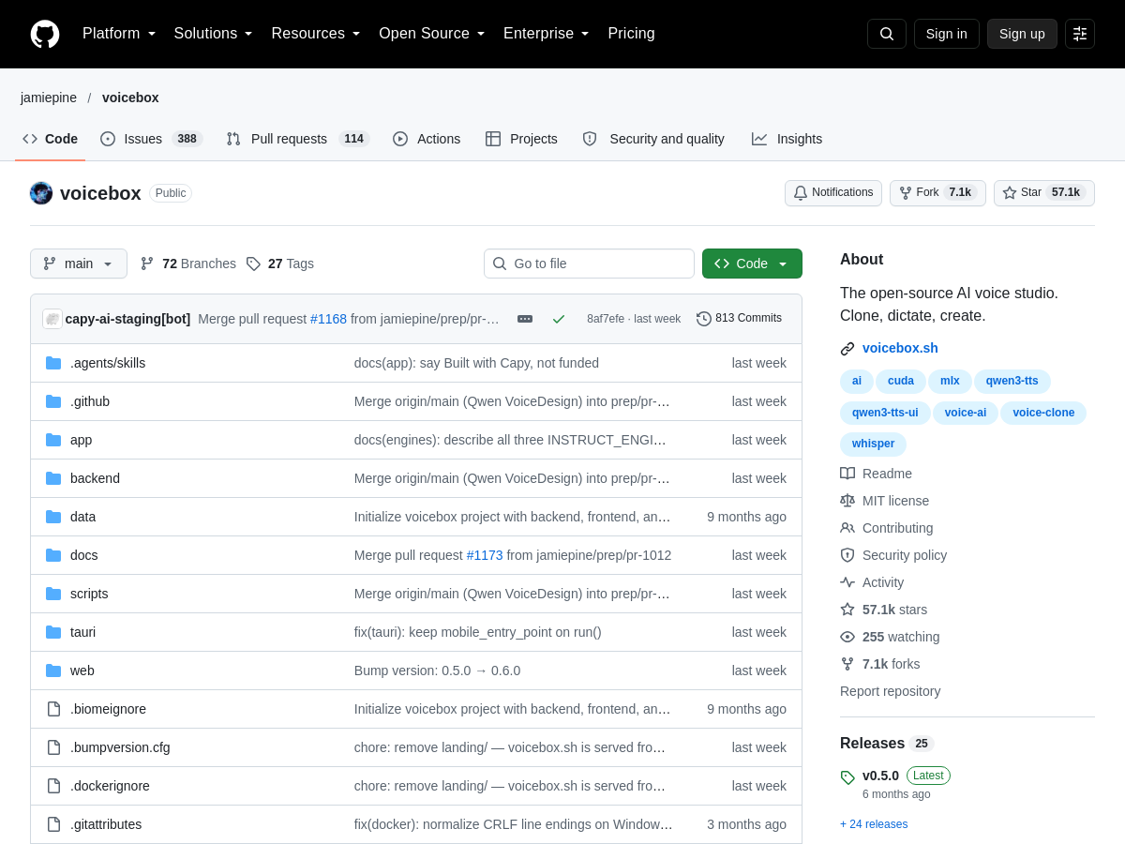Expand the Resources menu
This screenshot has height=844, width=1125.
(x=316, y=34)
